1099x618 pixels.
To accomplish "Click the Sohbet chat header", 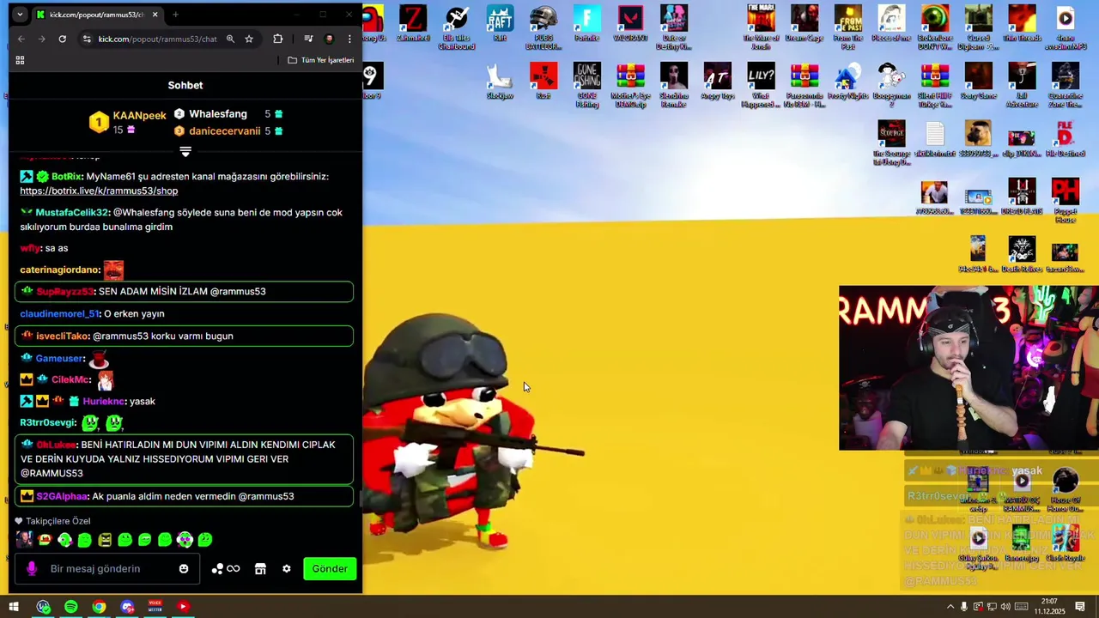I will pyautogui.click(x=185, y=85).
